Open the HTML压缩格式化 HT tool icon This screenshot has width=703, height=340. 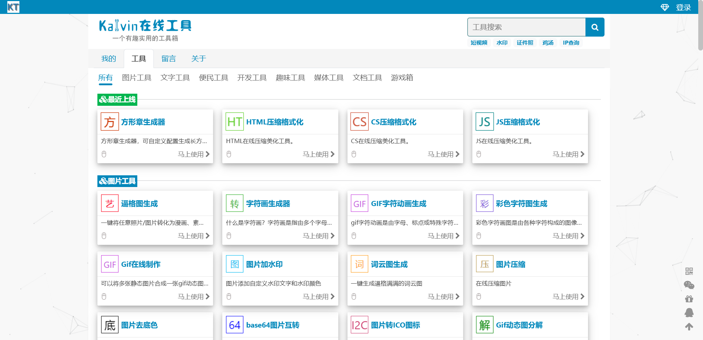coord(234,122)
